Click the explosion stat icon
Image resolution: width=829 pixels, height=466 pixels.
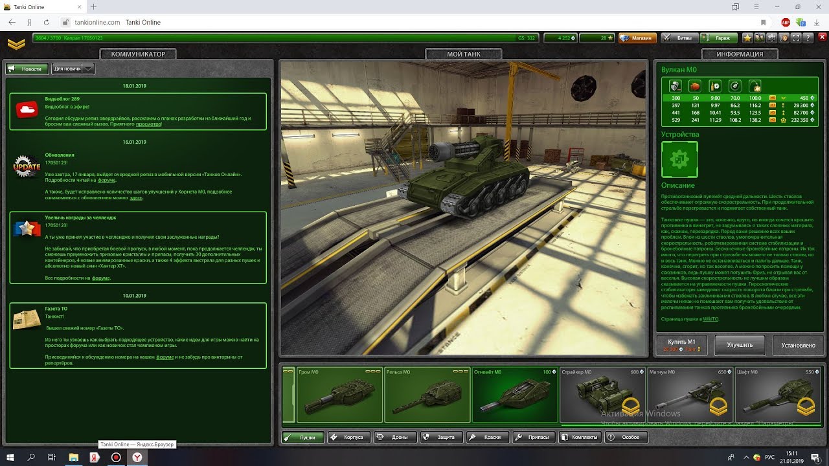click(x=755, y=85)
